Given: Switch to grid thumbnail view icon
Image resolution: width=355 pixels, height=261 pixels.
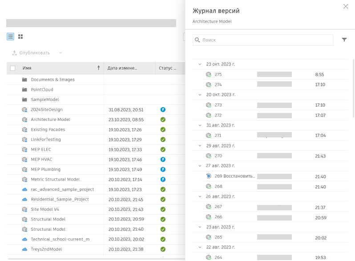Looking at the screenshot, I should pyautogui.click(x=20, y=36).
